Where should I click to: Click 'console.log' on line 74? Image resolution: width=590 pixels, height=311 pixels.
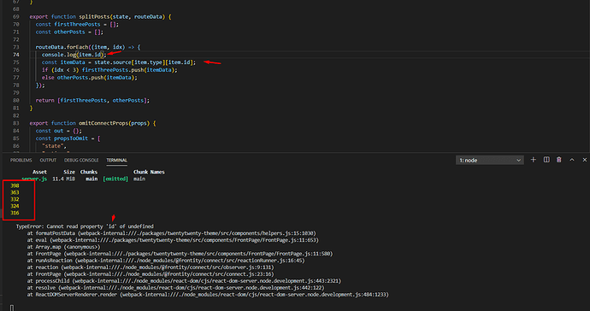click(59, 55)
